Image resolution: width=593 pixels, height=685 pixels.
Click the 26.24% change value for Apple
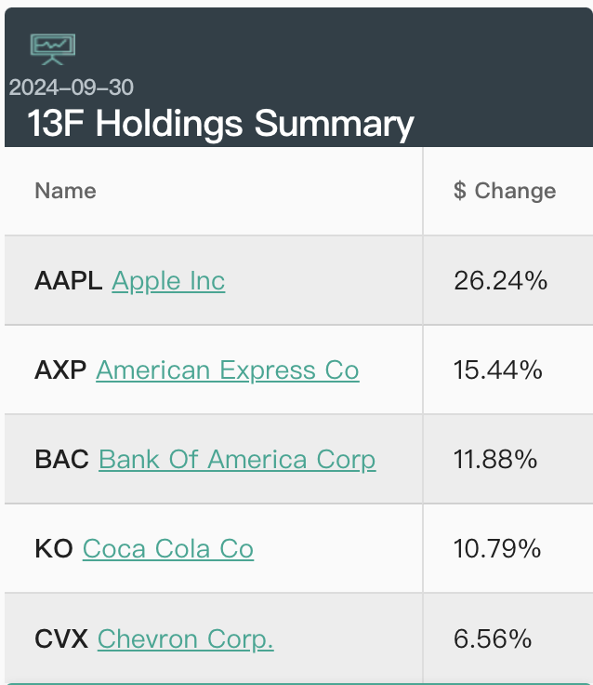click(x=500, y=281)
